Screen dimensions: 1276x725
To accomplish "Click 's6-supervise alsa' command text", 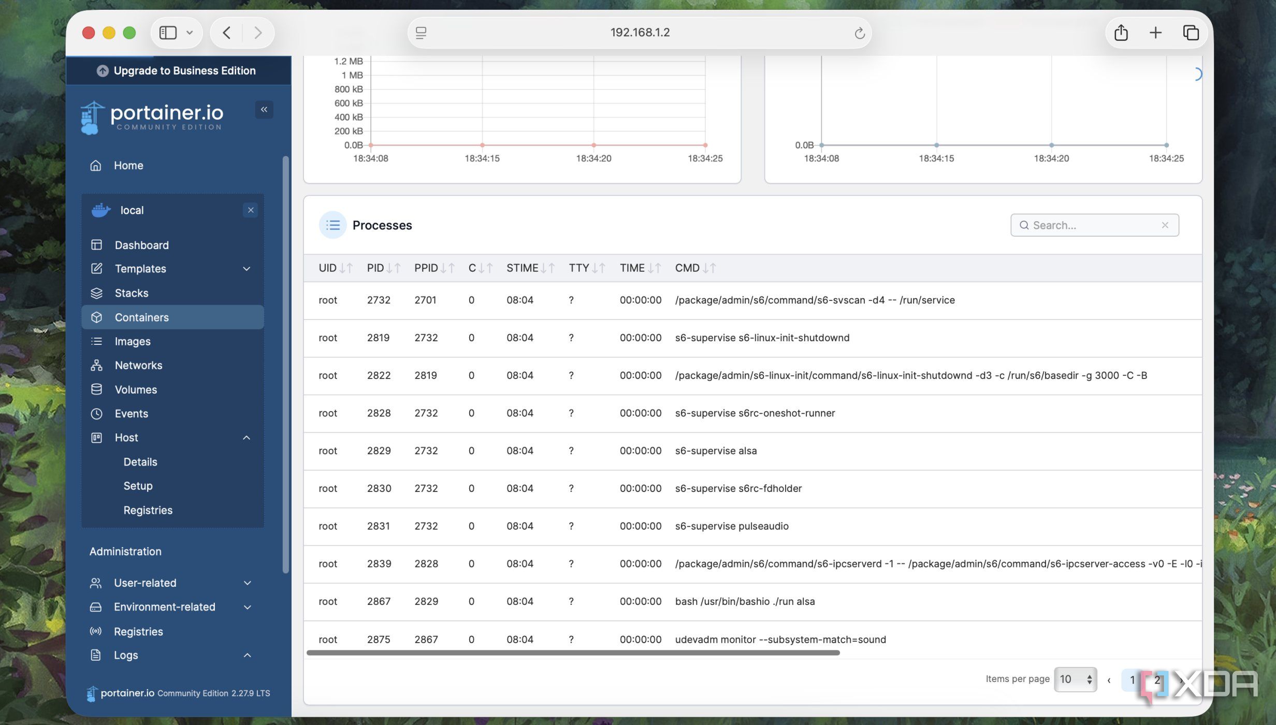I will (x=715, y=451).
